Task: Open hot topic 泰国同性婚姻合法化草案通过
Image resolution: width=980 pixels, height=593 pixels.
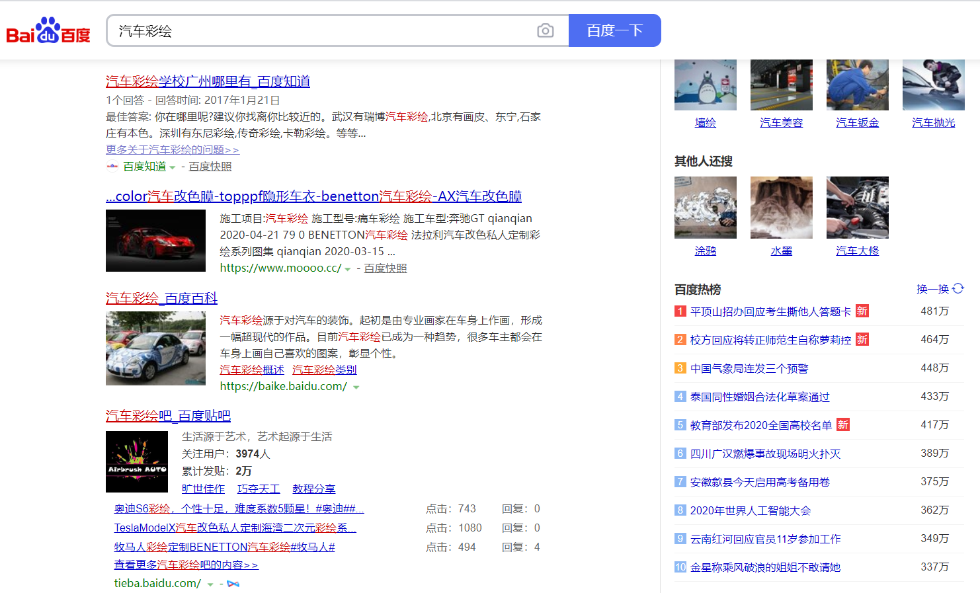Action: pyautogui.click(x=759, y=397)
